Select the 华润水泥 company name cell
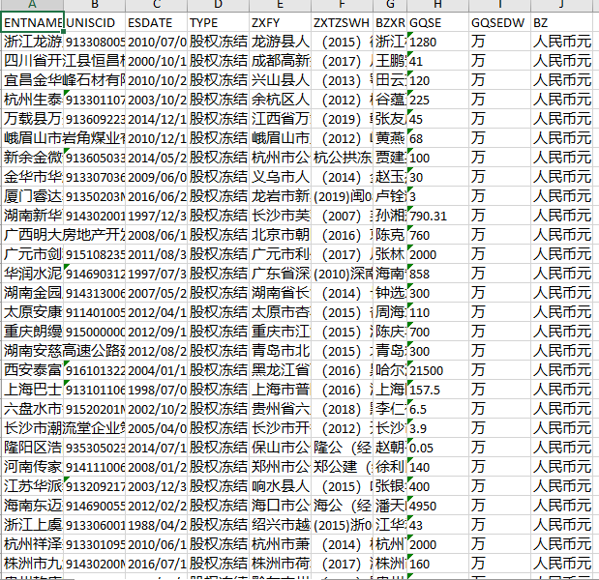The width and height of the screenshot is (599, 580). click(x=33, y=274)
